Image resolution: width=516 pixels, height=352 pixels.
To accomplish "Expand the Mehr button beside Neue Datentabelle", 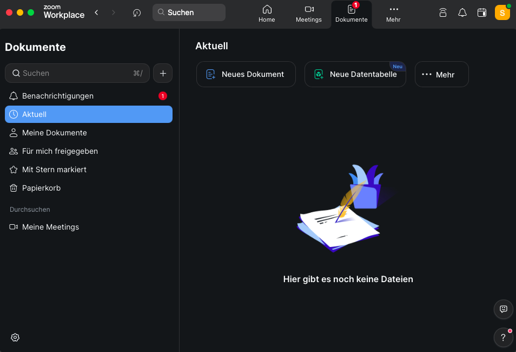I will pyautogui.click(x=441, y=74).
